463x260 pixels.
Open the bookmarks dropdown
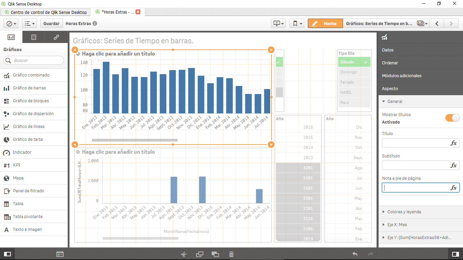click(297, 23)
